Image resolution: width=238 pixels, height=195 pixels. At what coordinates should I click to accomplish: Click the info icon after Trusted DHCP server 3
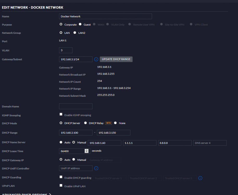(200, 178)
